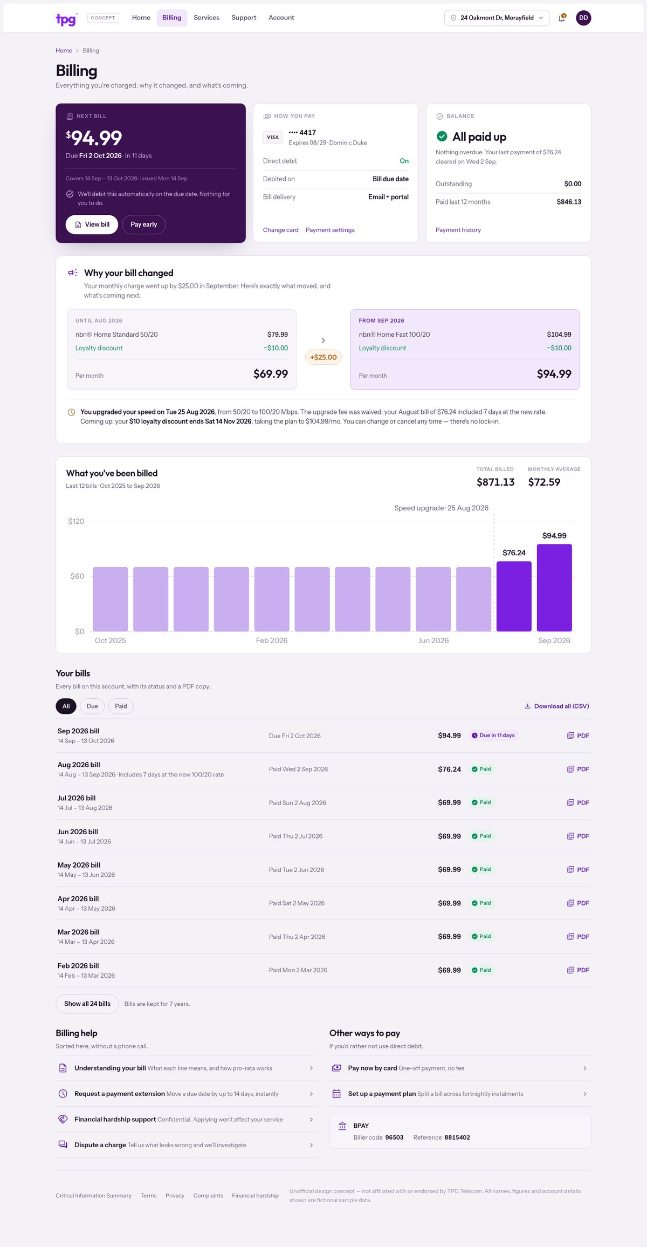Click the tpg logo

pyautogui.click(x=66, y=19)
